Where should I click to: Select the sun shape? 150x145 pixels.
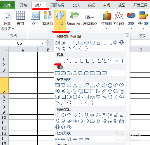[x=110, y=97]
